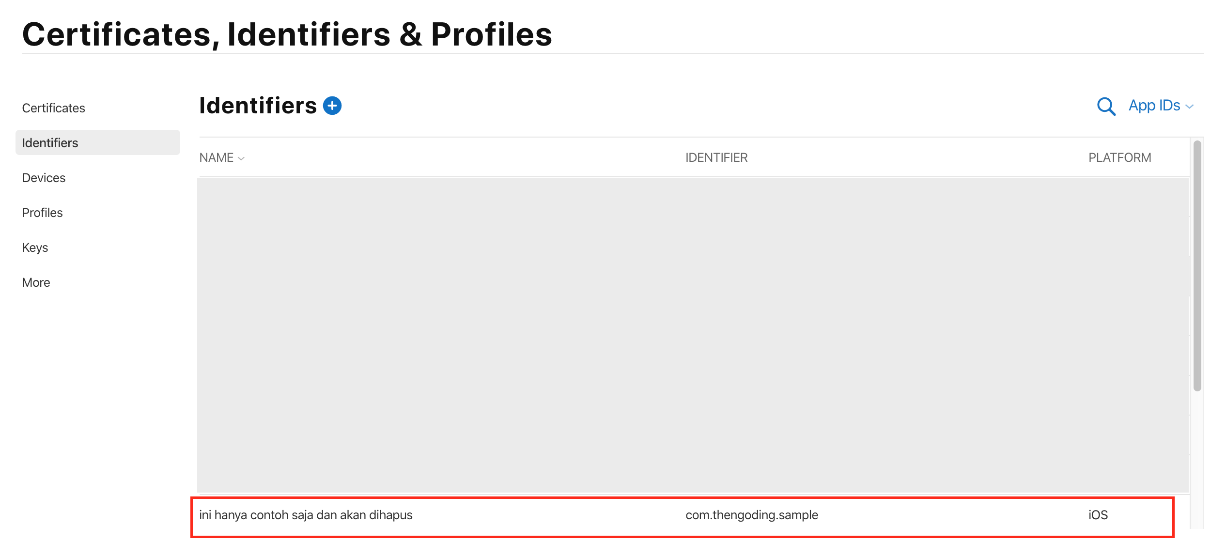The image size is (1211, 557).
Task: Click the Certificates, Identifiers & Profiles page title
Action: click(x=287, y=34)
